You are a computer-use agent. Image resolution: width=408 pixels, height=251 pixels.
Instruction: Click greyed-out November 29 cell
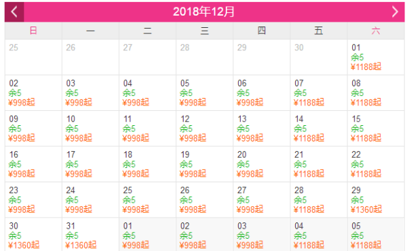pos(262,57)
